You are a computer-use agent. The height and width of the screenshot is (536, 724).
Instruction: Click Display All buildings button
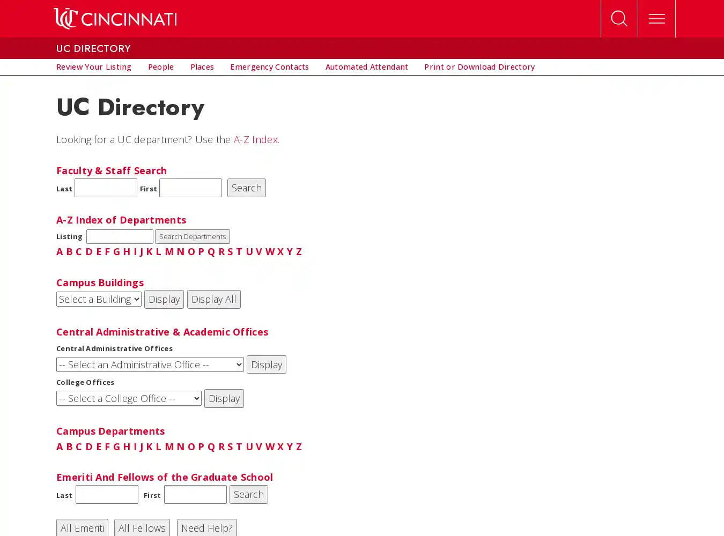[x=214, y=299]
